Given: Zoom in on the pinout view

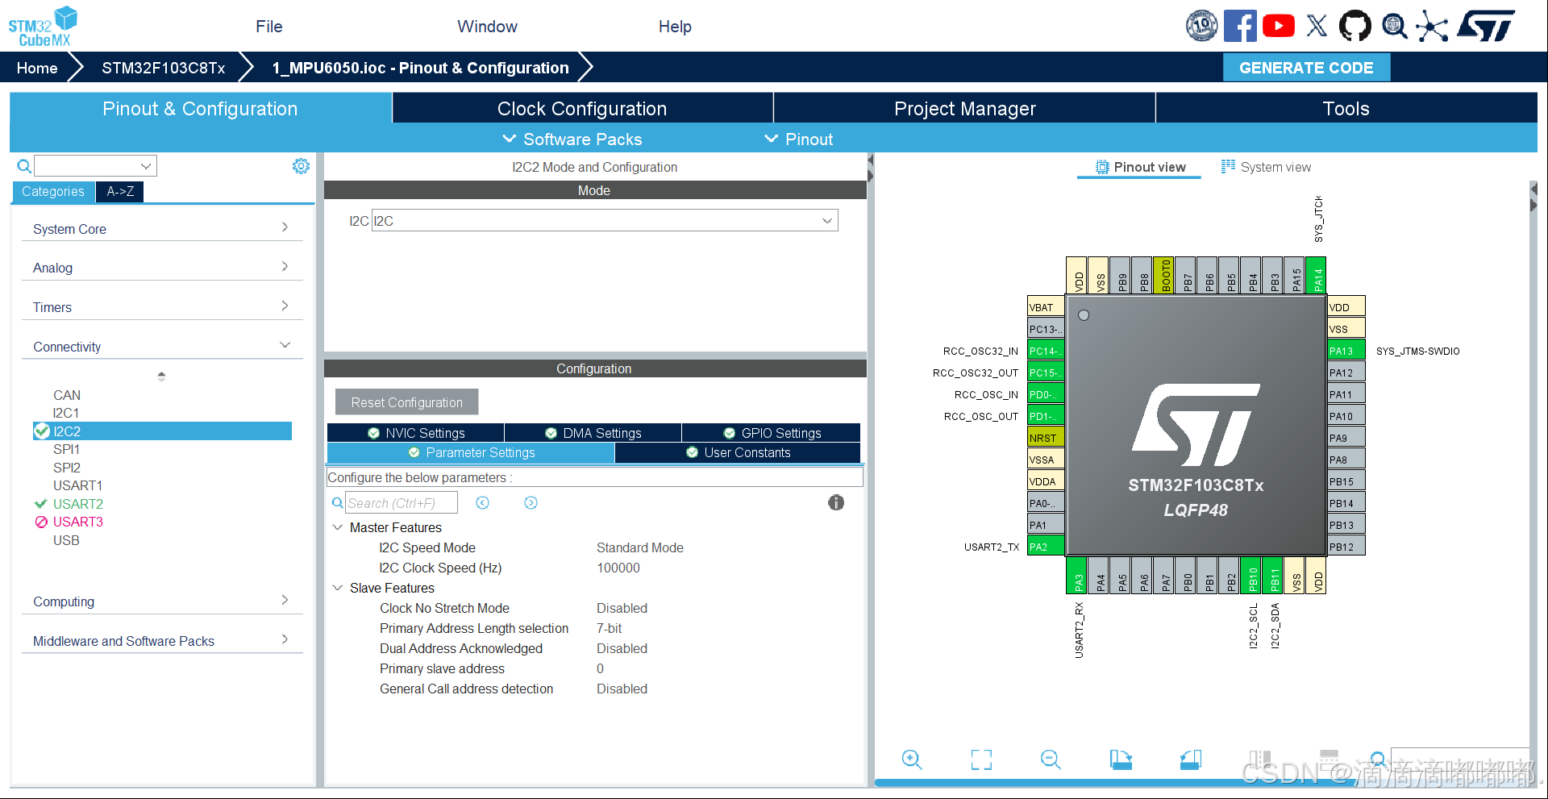Looking at the screenshot, I should click(x=912, y=759).
